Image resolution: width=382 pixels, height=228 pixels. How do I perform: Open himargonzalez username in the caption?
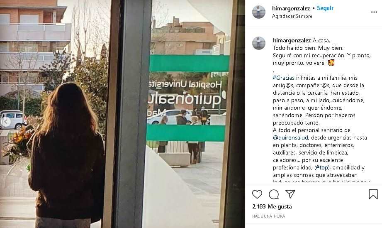point(292,40)
